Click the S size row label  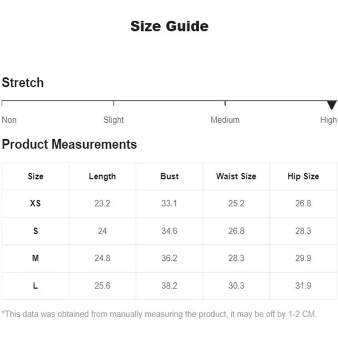click(x=35, y=231)
